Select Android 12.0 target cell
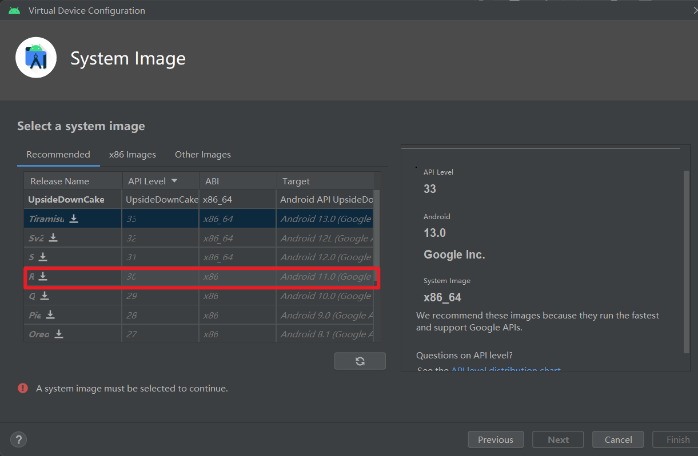Image resolution: width=698 pixels, height=456 pixels. [325, 257]
